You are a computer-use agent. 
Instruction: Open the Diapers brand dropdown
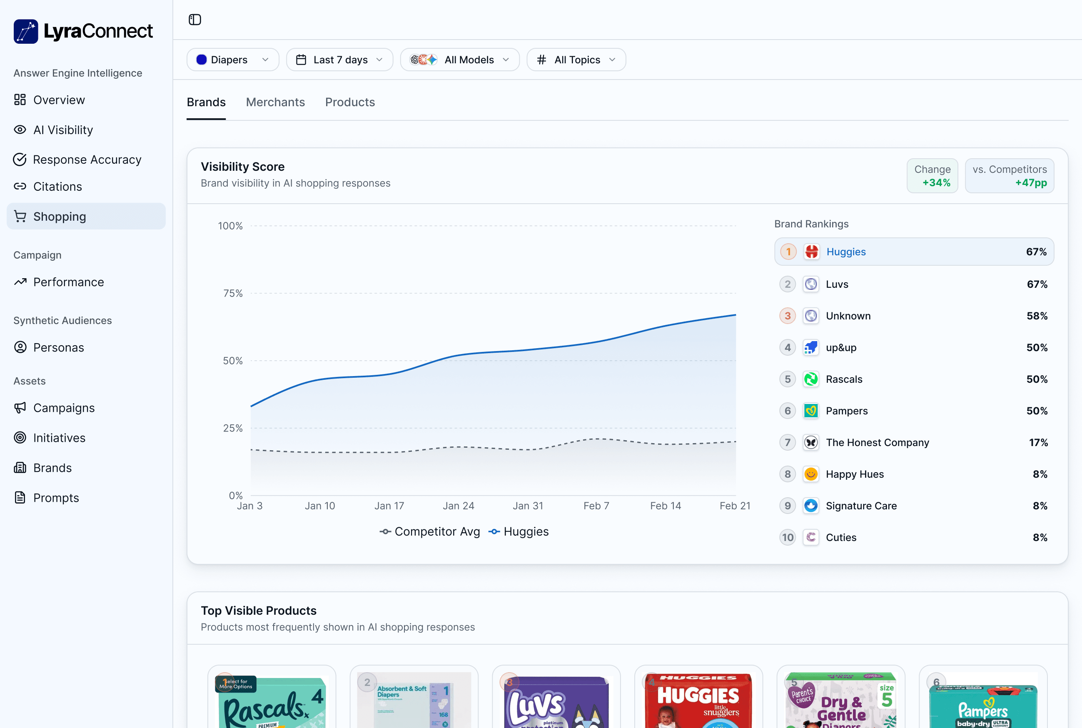tap(232, 60)
